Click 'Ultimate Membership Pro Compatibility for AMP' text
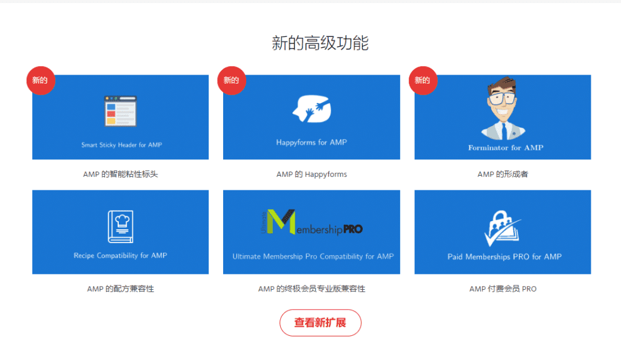 313,256
